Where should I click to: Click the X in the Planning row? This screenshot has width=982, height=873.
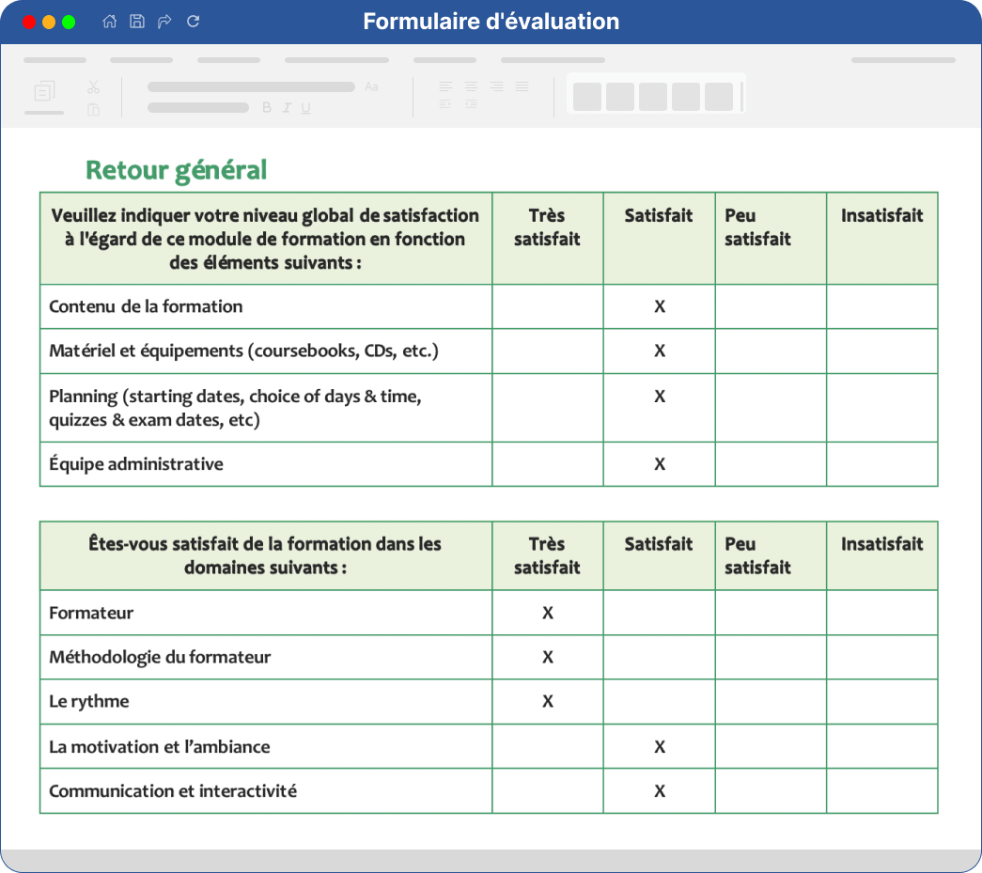coord(660,397)
